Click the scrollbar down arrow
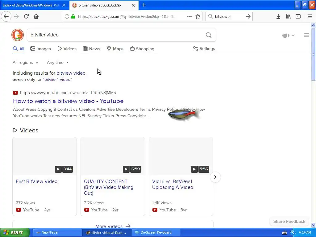 (313, 225)
